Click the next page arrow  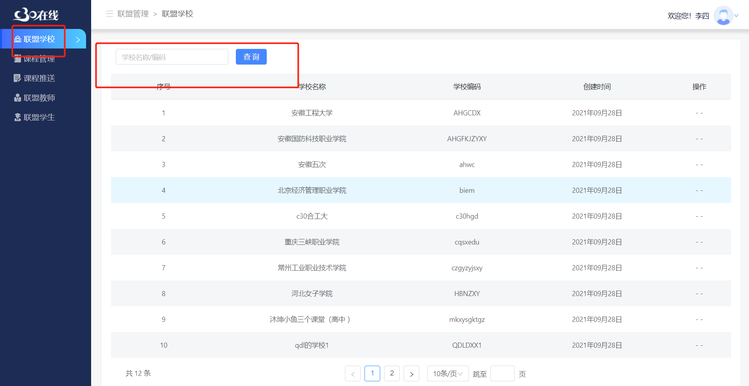(411, 373)
